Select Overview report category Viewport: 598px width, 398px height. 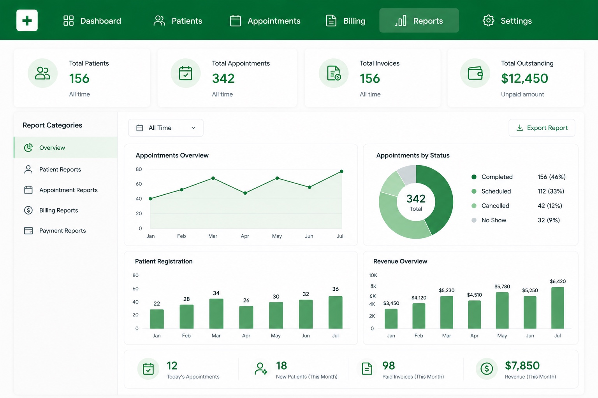[66, 148]
